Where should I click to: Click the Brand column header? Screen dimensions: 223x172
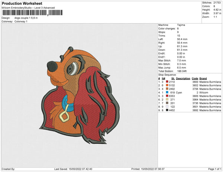(203, 79)
